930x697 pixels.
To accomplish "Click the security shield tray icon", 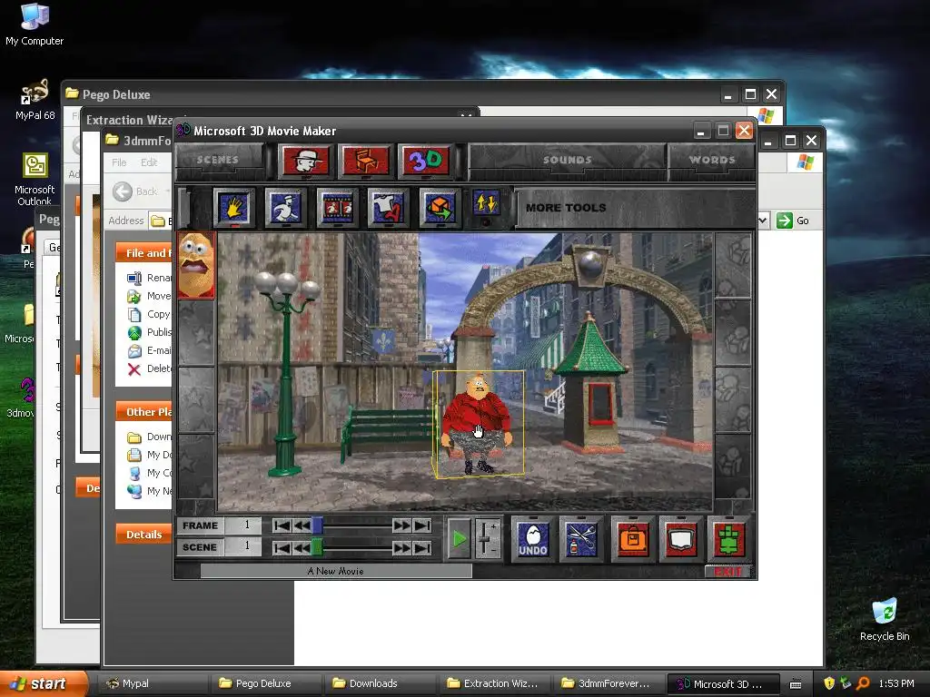I will tap(829, 683).
